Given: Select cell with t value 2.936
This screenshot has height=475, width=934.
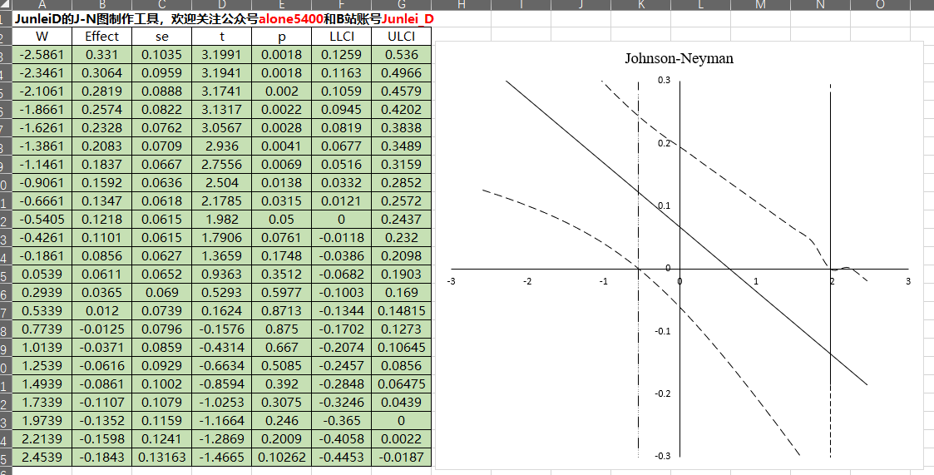Looking at the screenshot, I should click(x=221, y=146).
